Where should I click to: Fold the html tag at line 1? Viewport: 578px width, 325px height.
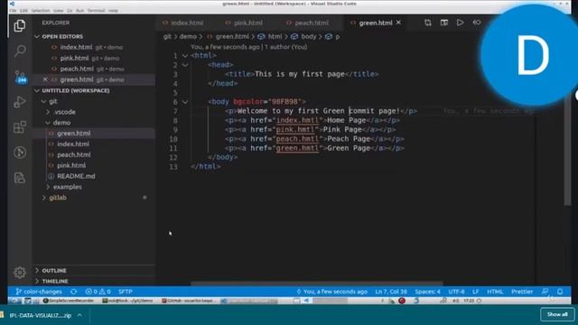[185, 56]
